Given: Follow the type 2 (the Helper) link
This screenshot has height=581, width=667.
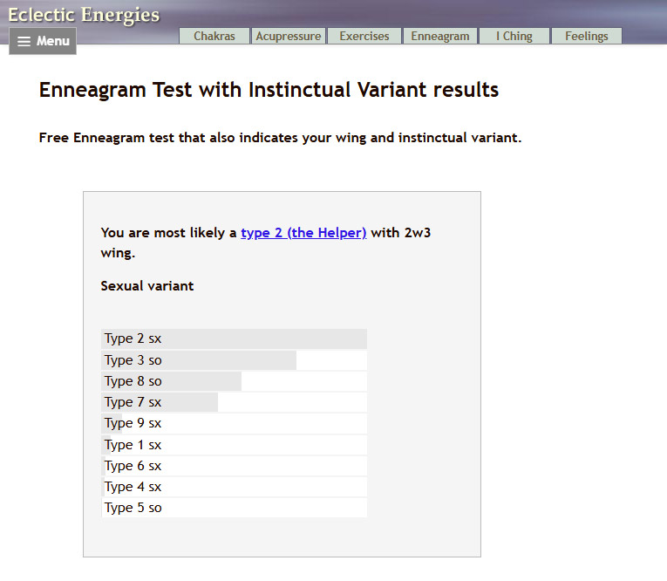Looking at the screenshot, I should point(303,233).
